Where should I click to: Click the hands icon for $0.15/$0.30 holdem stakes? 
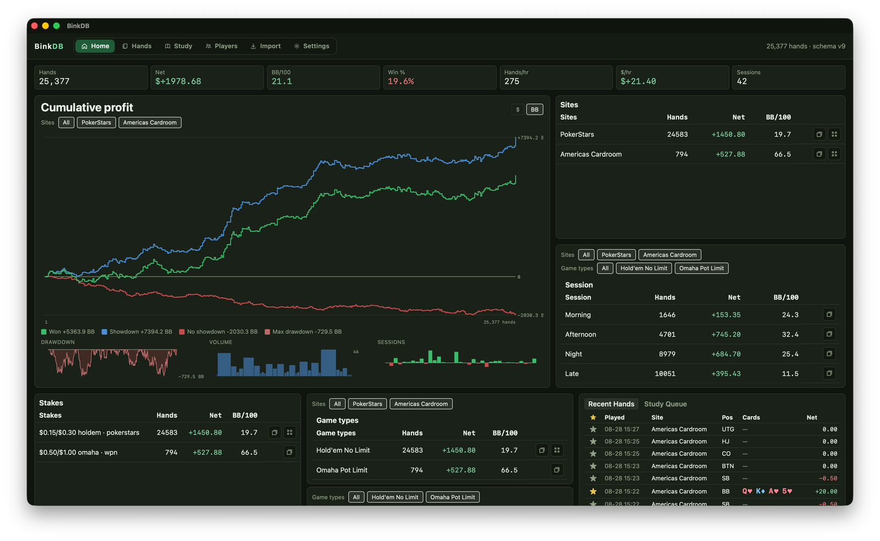(274, 433)
